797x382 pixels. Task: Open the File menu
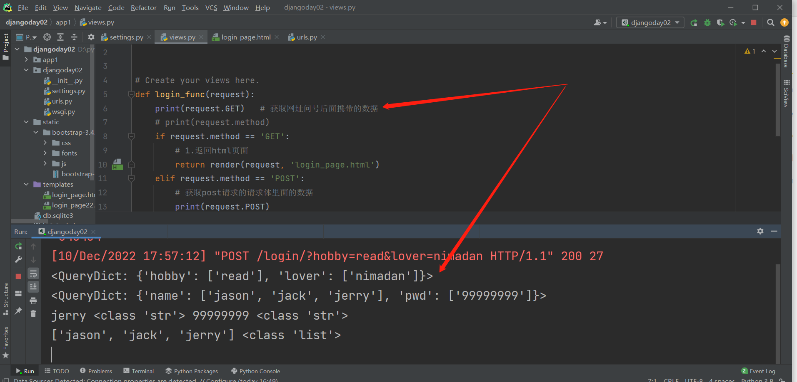[x=23, y=7]
